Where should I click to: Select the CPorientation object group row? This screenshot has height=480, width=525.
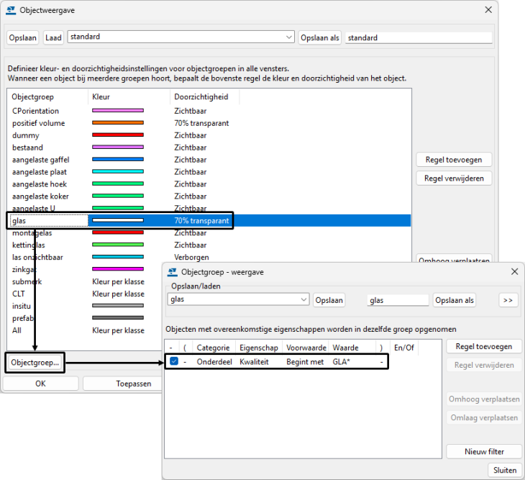click(x=35, y=111)
